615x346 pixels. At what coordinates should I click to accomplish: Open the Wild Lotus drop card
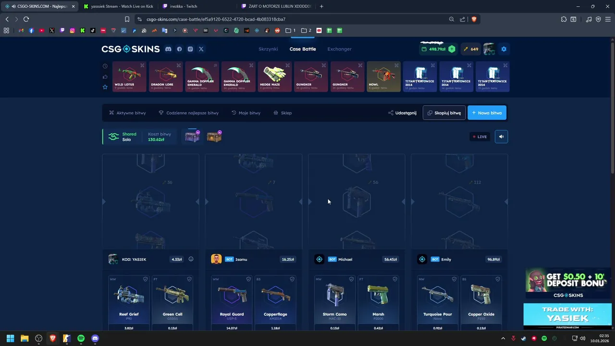point(129,76)
